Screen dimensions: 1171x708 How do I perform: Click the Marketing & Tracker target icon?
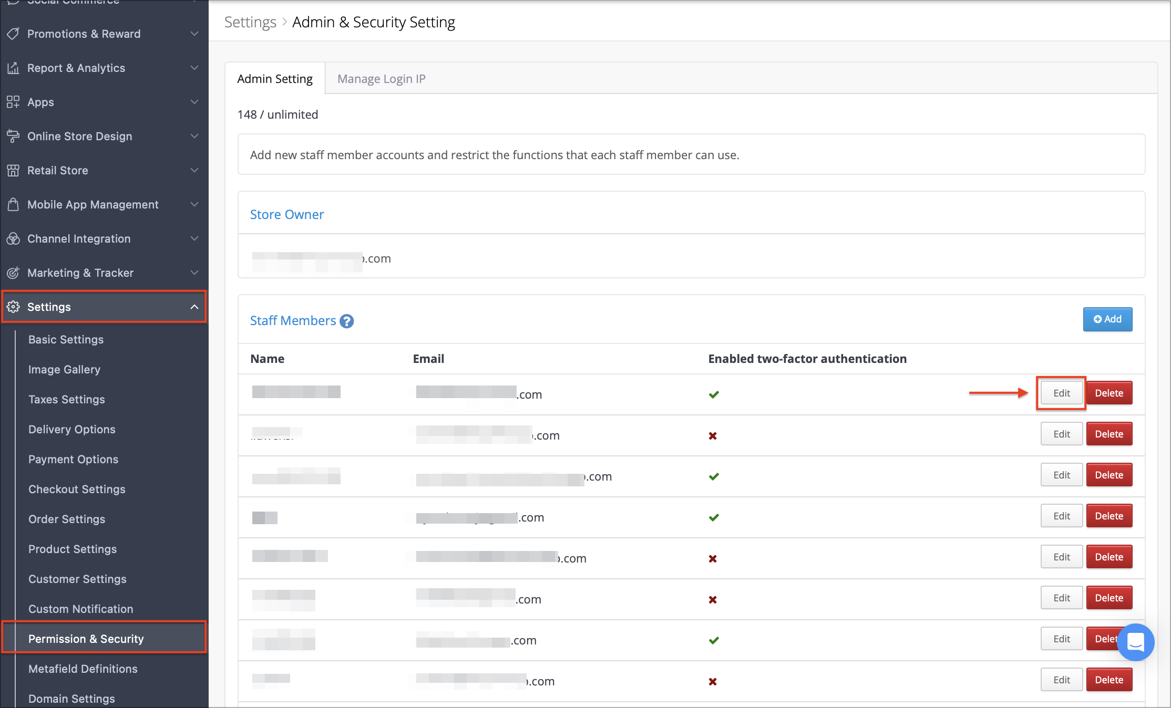(13, 273)
